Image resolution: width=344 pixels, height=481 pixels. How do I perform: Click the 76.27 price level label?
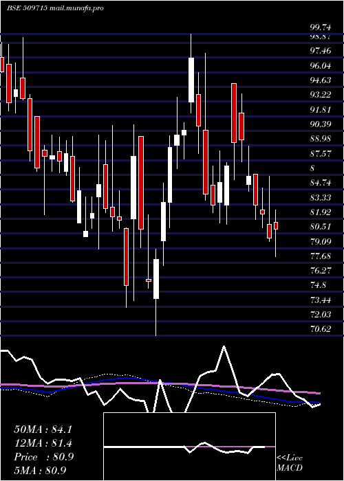point(321,271)
